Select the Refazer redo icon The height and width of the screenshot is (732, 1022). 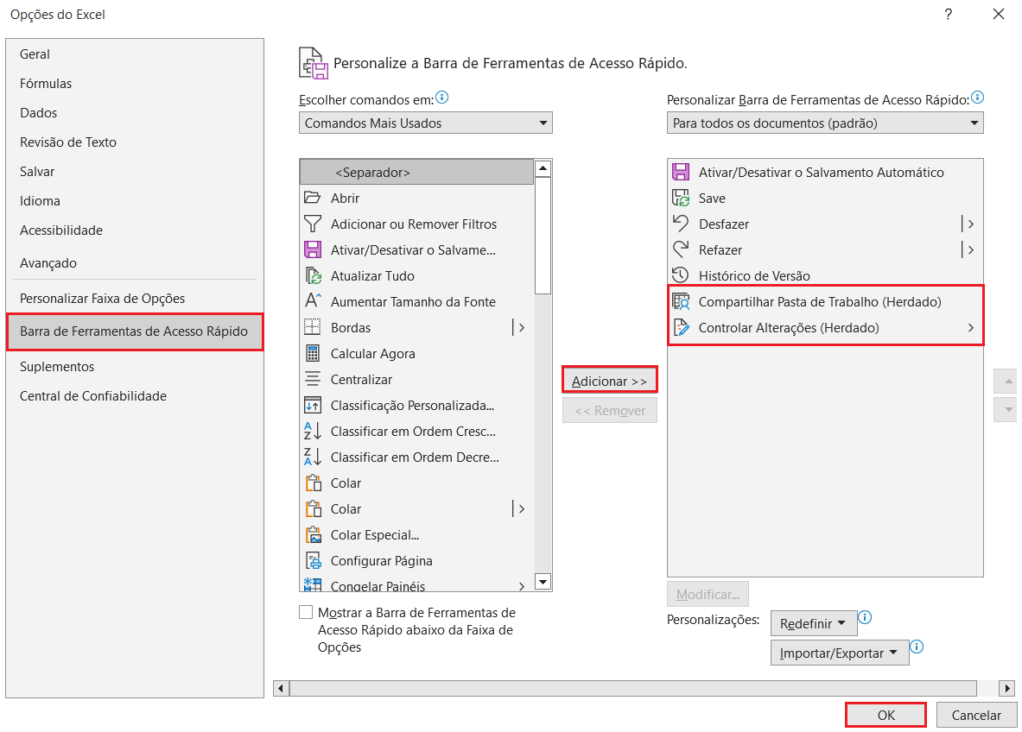coord(681,249)
